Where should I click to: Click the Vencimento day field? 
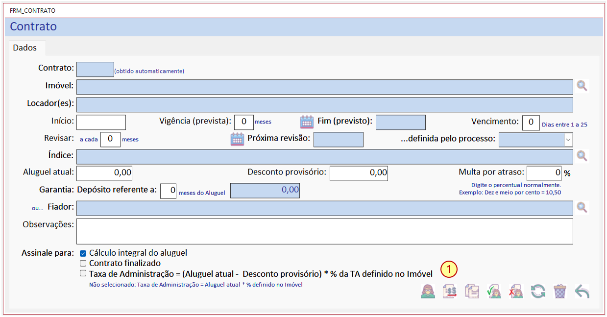(x=531, y=122)
